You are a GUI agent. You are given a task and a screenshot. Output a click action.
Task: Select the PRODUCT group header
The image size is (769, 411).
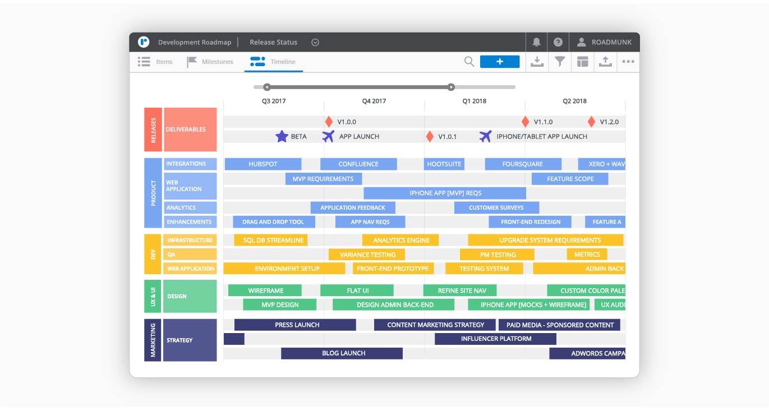point(153,193)
